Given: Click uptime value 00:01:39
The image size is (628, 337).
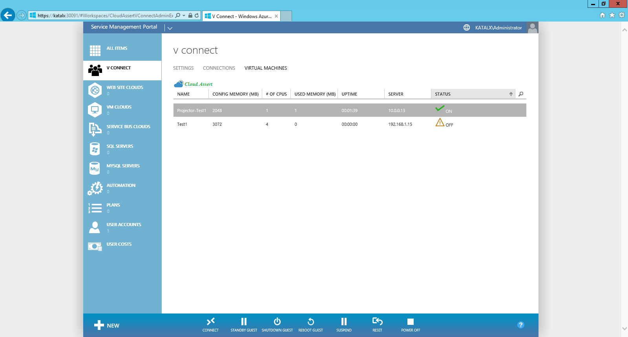Looking at the screenshot, I should (349, 111).
